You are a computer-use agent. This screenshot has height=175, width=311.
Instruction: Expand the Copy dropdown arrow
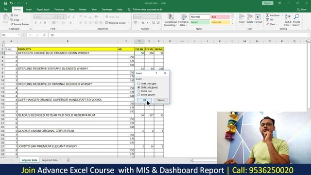(22, 20)
